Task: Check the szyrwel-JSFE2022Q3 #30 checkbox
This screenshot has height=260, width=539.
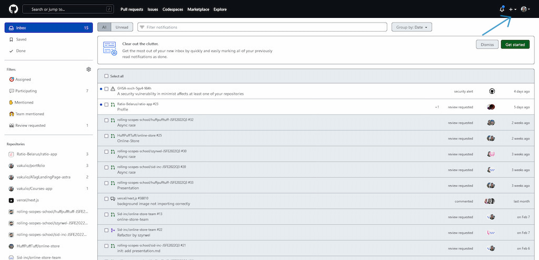Action: click(106, 152)
